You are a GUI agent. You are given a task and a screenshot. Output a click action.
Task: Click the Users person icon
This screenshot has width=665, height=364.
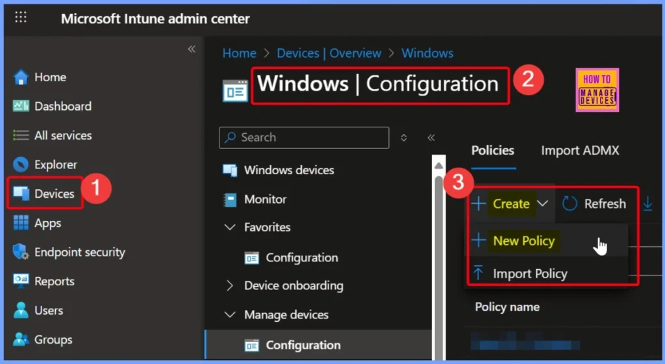pyautogui.click(x=20, y=310)
